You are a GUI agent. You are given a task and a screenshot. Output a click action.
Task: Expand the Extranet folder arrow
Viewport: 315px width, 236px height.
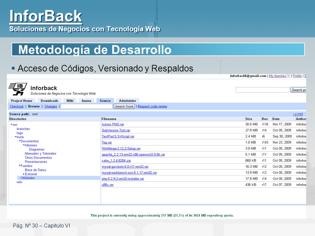[24, 174]
